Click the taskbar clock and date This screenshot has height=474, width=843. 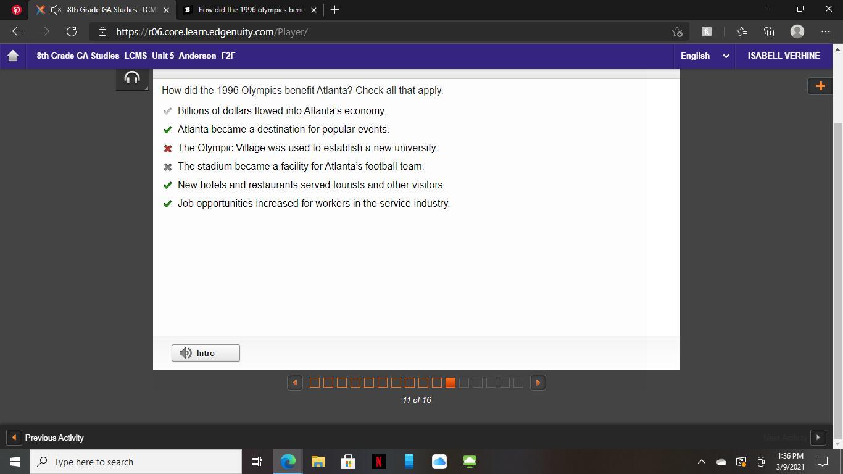tap(791, 462)
